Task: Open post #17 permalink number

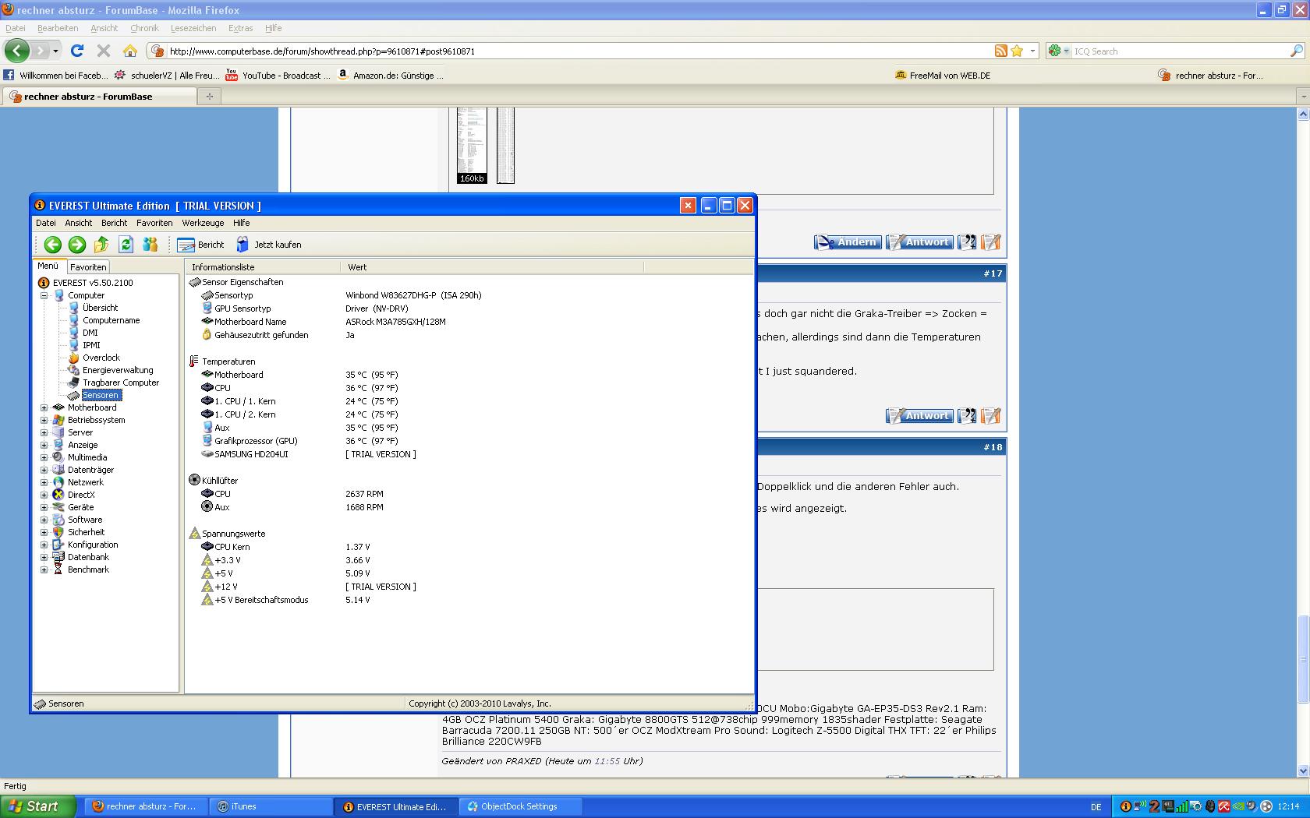Action: [993, 273]
